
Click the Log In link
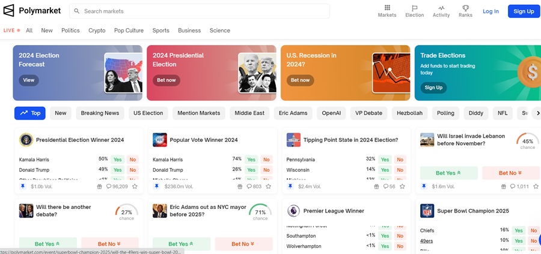pos(491,11)
